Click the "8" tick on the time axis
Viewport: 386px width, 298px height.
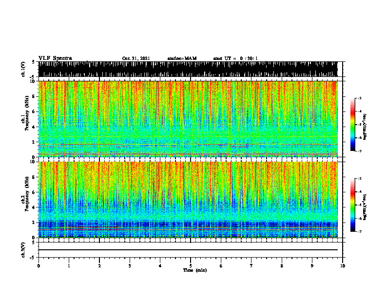point(282,266)
